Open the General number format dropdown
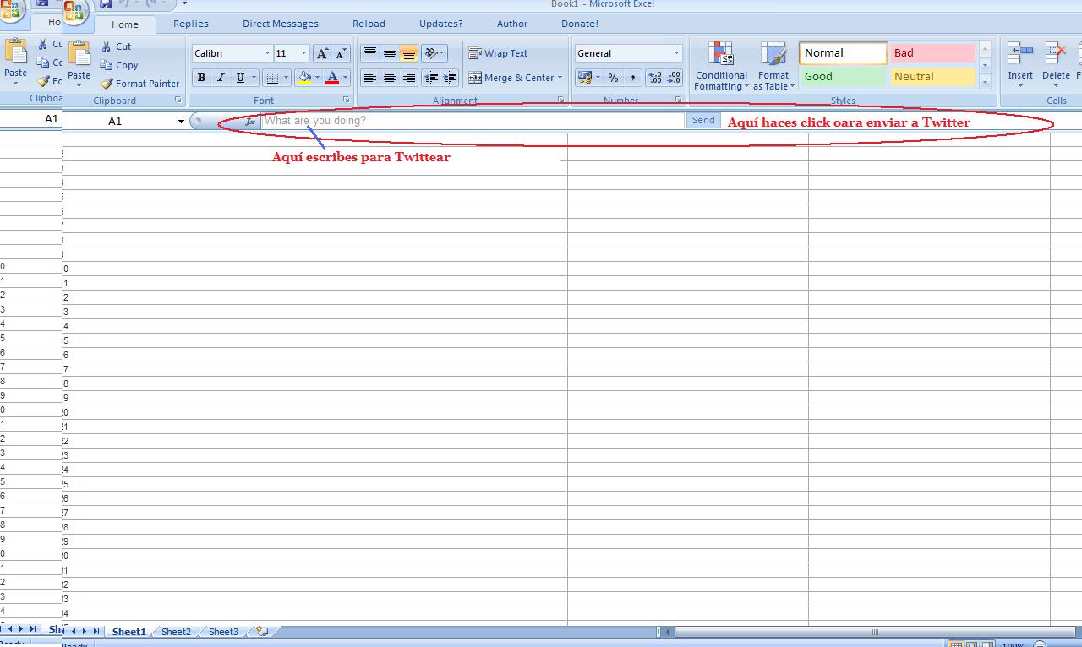1082x647 pixels. tap(676, 52)
